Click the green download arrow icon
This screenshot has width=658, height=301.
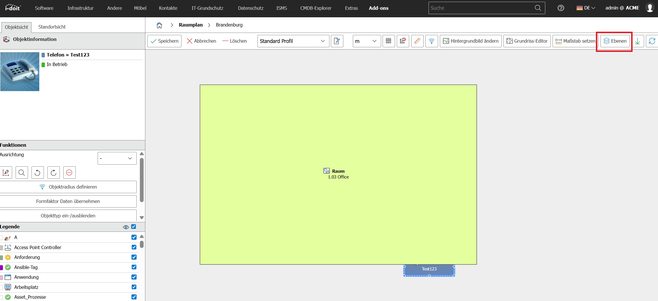[x=637, y=41]
